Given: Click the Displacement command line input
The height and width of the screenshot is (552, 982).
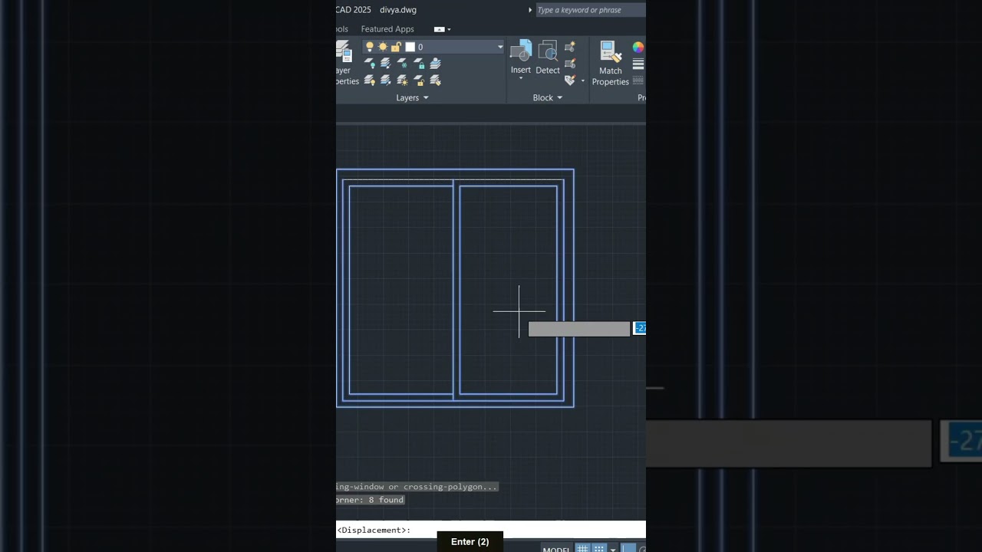Looking at the screenshot, I should coord(491,530).
